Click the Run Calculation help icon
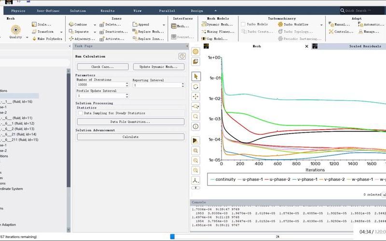The width and height of the screenshot is (386, 241). tap(182, 56)
